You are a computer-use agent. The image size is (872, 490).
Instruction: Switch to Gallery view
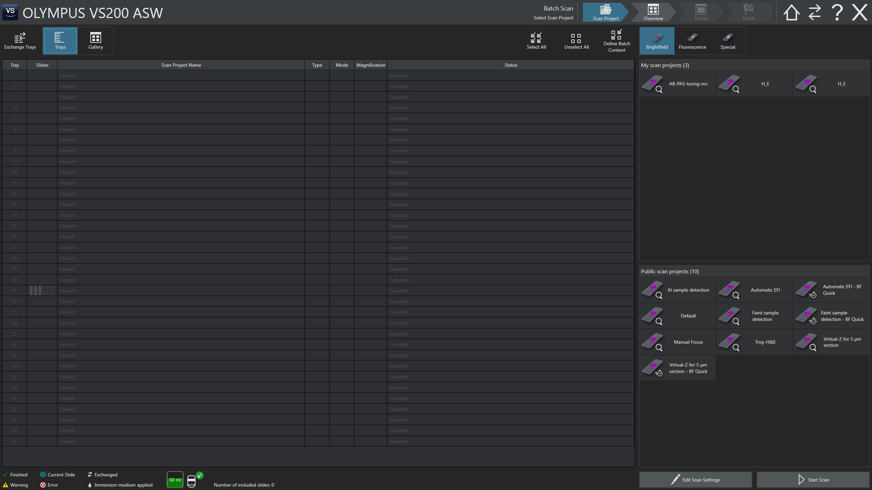pos(95,41)
